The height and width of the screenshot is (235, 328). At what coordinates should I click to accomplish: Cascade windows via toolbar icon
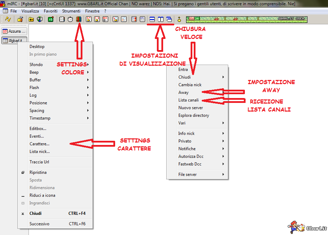(x=169, y=19)
